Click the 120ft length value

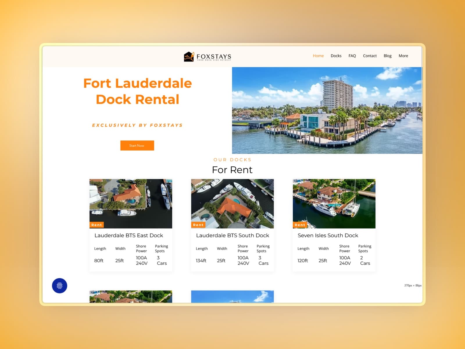(303, 261)
